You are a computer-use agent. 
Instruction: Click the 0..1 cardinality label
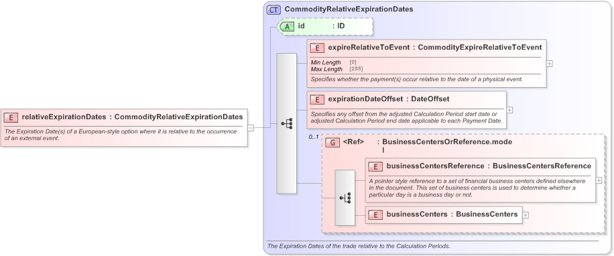click(314, 137)
